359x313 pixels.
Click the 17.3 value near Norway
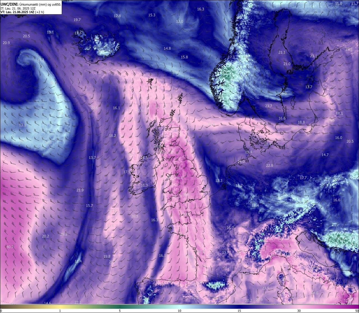click(231, 57)
